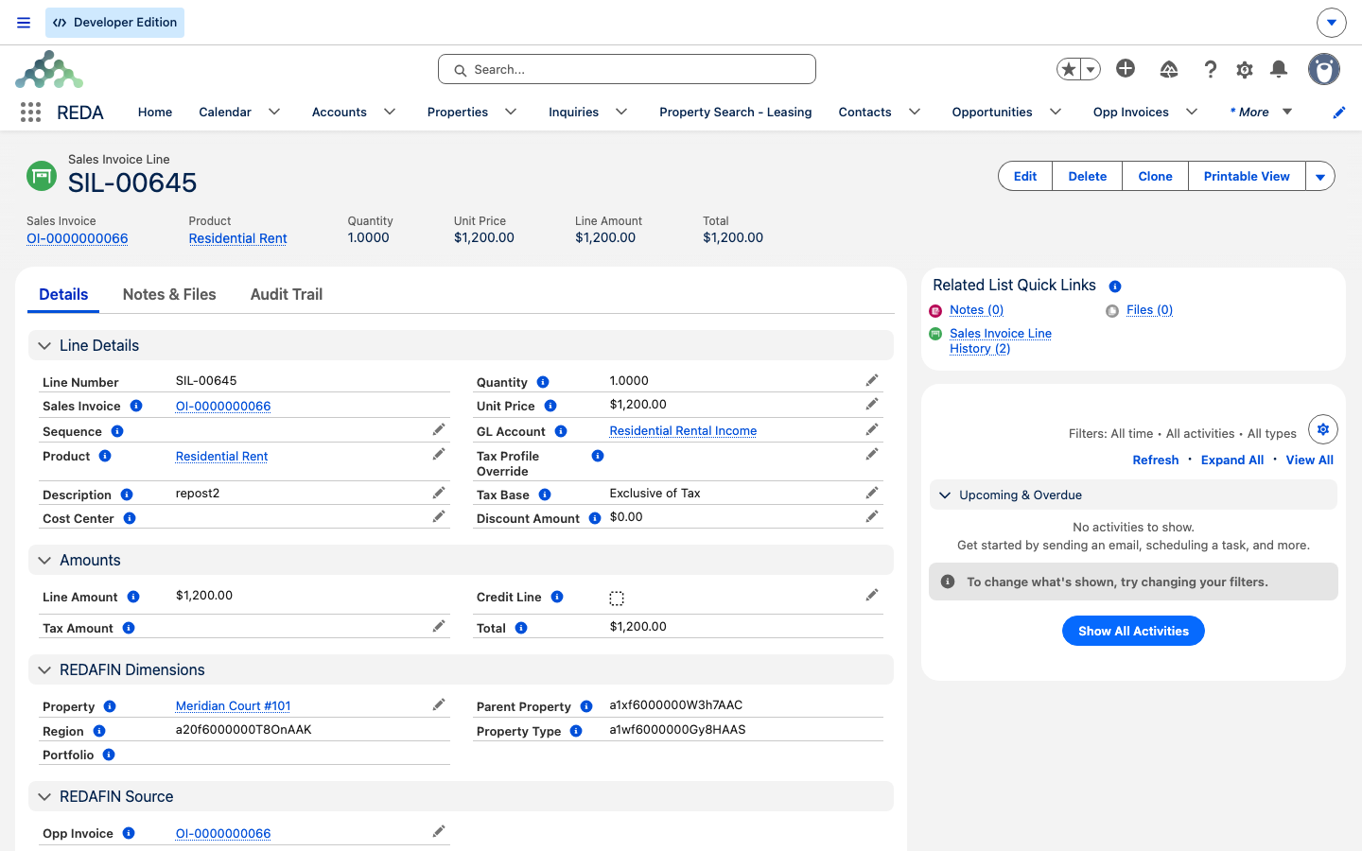Open the Developer Edition badge
Viewport: 1362px width, 851px height.
click(114, 23)
